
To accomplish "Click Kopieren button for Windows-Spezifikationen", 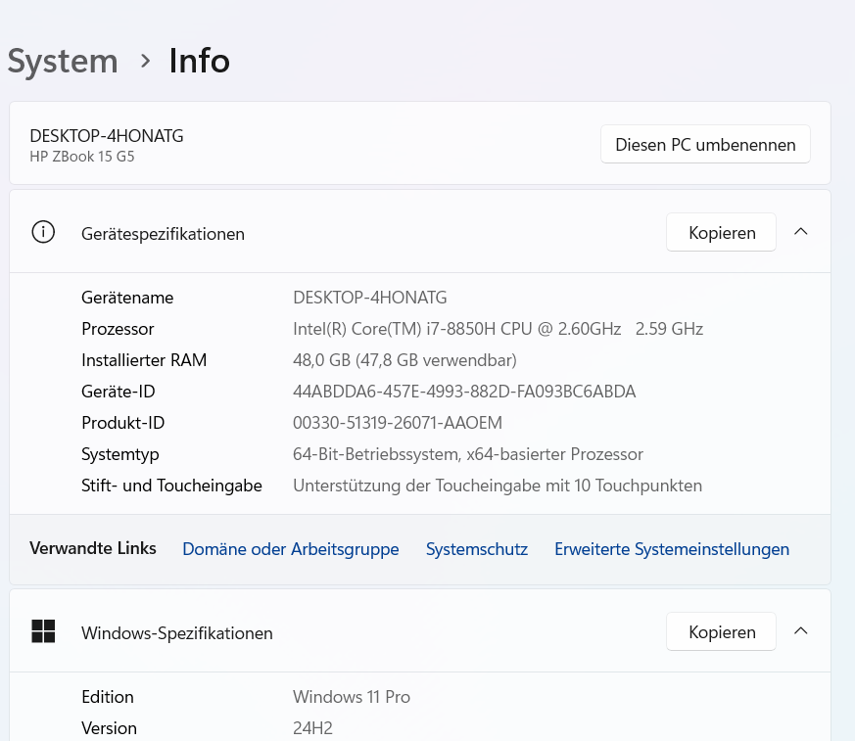I will coord(722,632).
